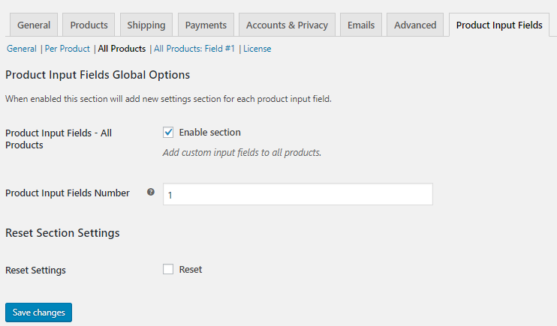Click the 'When enabled this section' description text
Screen dimensions: 557x326
click(x=168, y=99)
